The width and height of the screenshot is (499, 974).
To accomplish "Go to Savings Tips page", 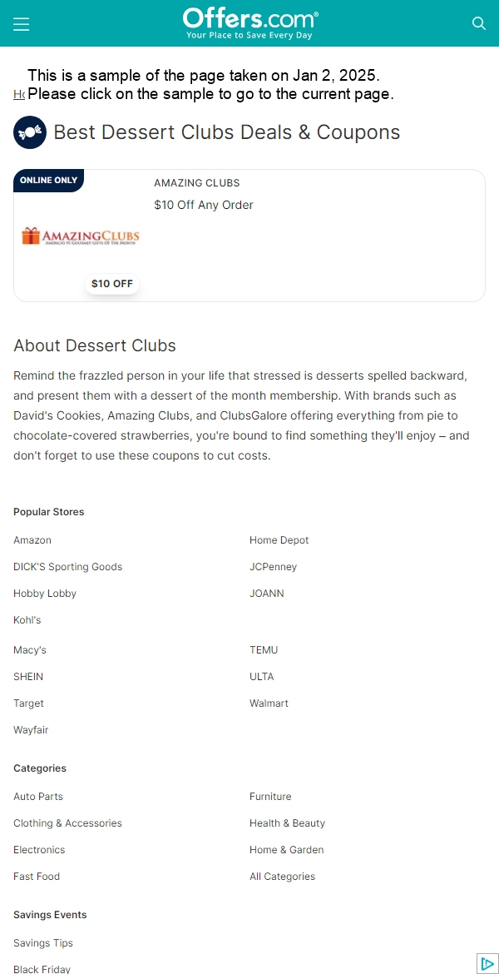I will coord(43,943).
